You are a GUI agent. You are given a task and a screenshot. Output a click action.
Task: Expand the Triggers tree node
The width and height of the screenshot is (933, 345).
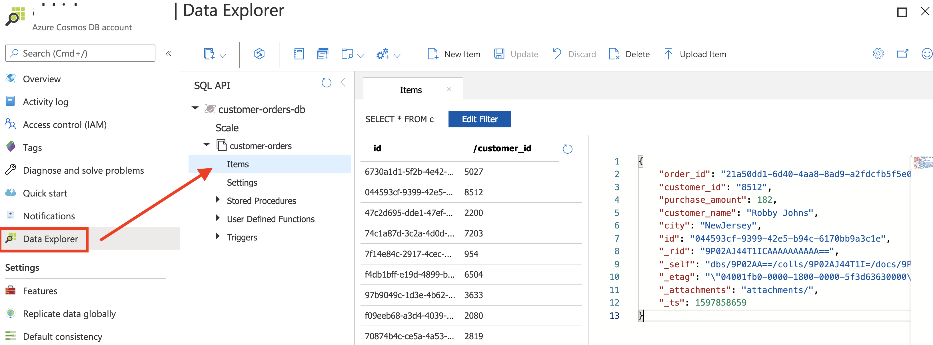point(218,236)
